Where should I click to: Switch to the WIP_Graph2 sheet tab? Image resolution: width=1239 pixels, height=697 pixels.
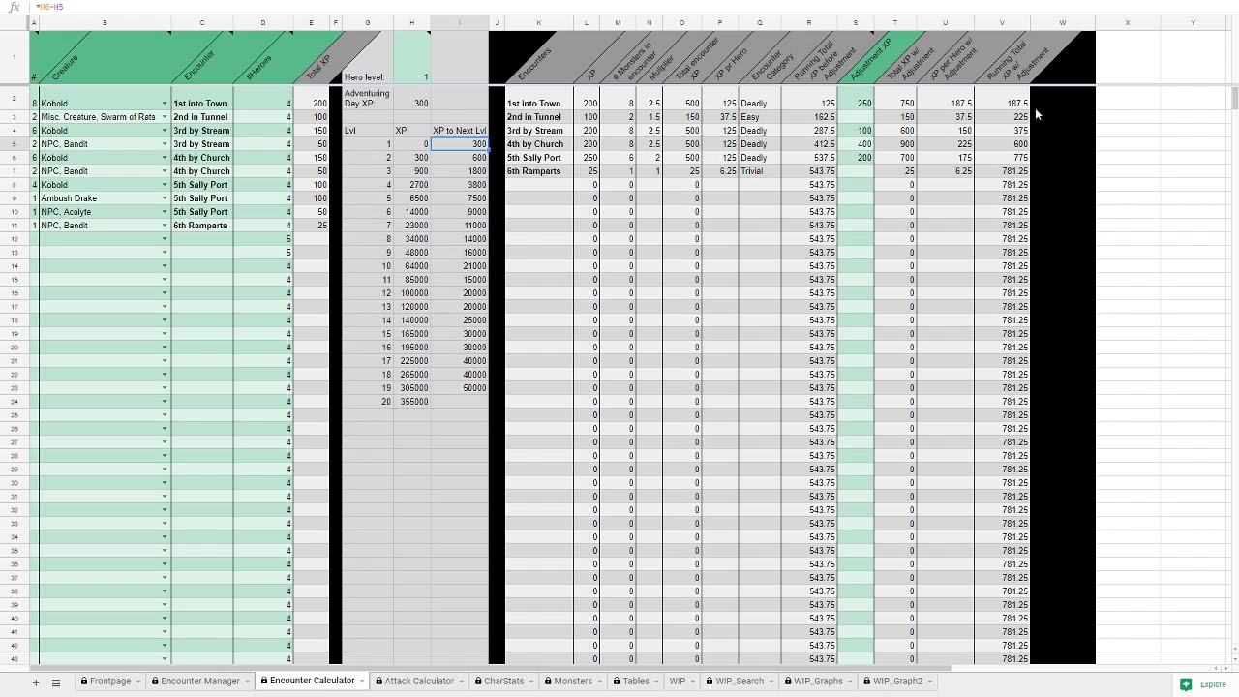[896, 682]
